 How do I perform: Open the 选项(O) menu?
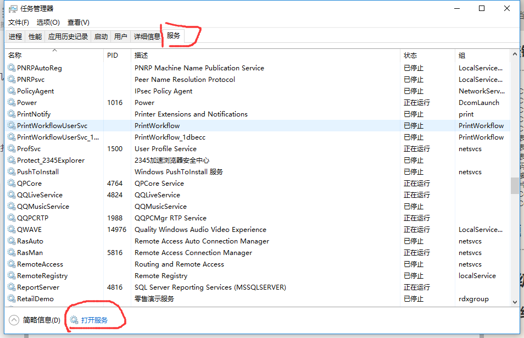(x=48, y=22)
